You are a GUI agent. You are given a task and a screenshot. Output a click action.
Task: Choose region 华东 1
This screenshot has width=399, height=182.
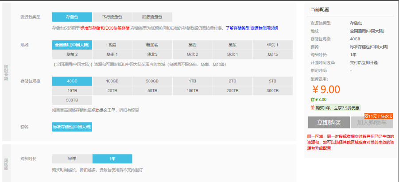pos(272,45)
